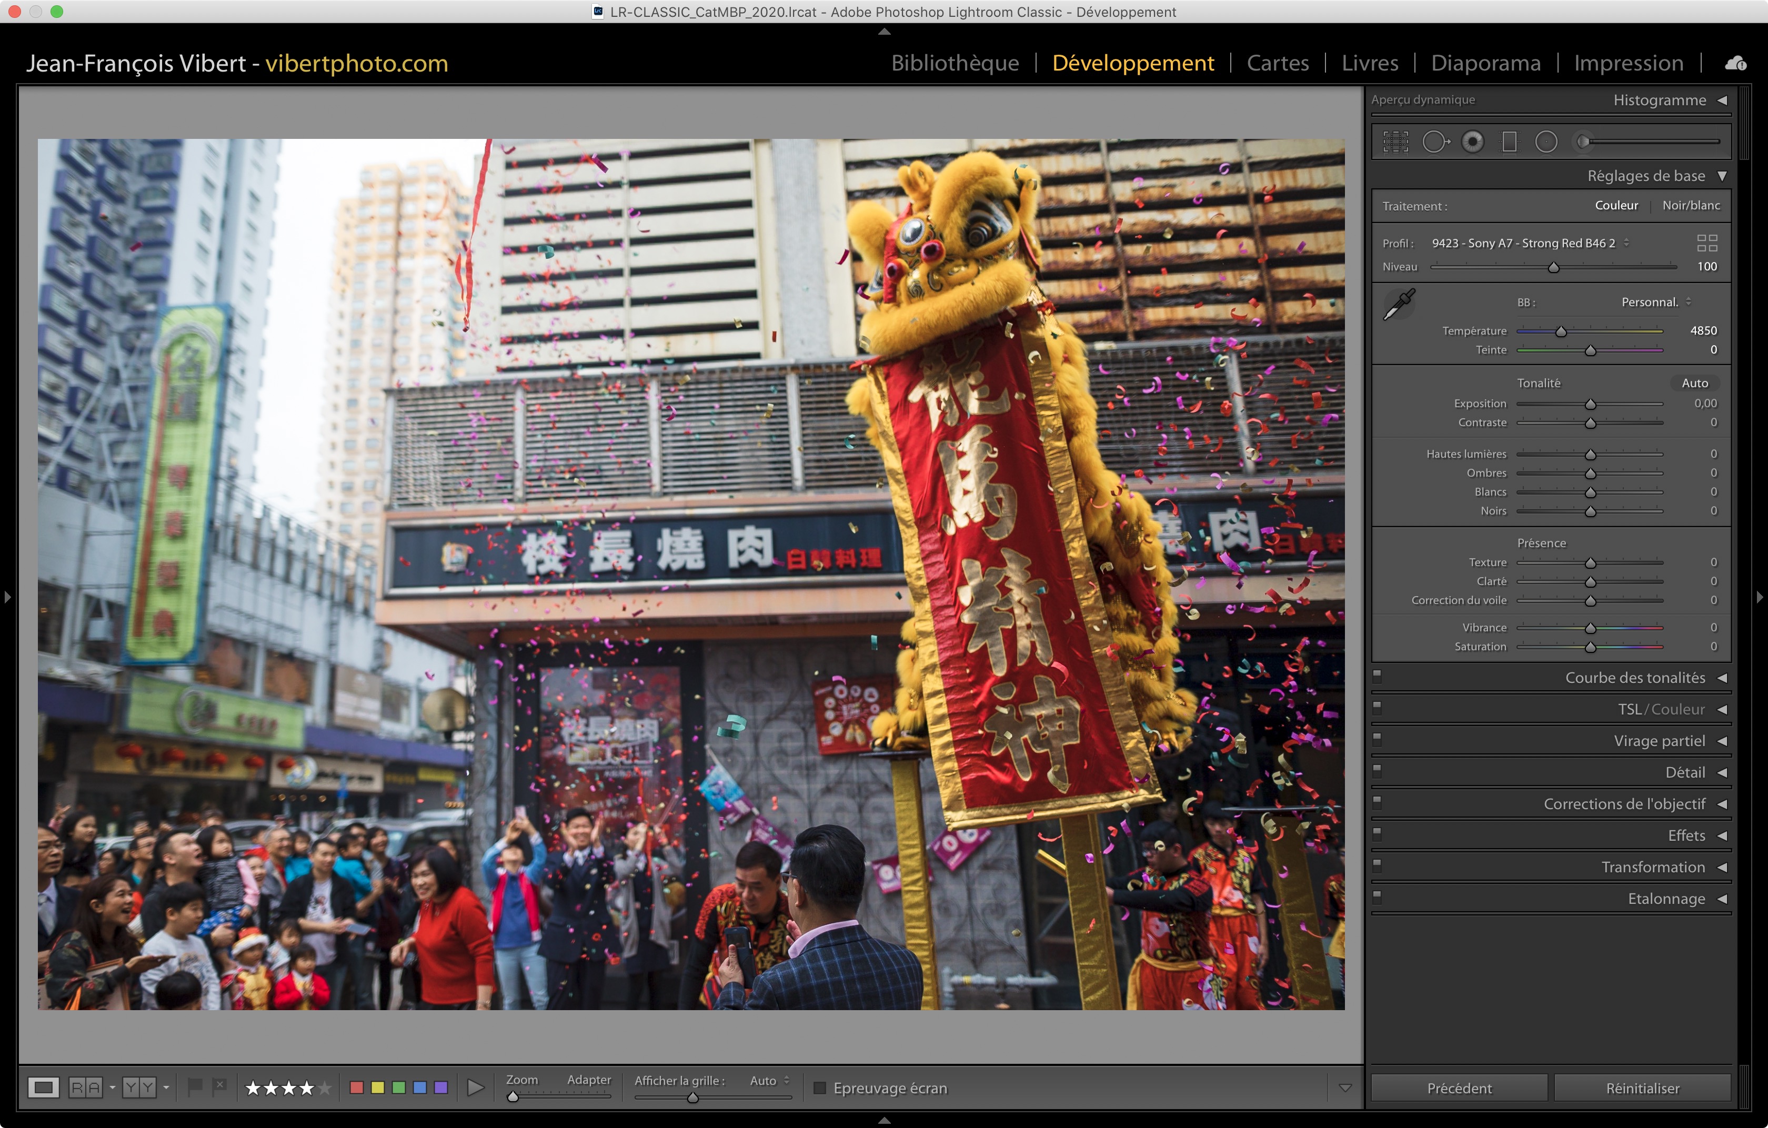Viewport: 1768px width, 1128px height.
Task: Enable the Epreuvage écran checkbox
Action: [x=819, y=1087]
